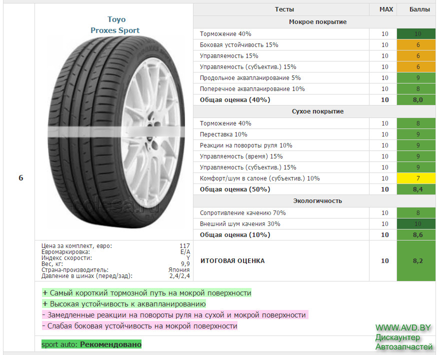Click the score 9 for Продольное аквапланирование
Screen dimensions: 439x355
[417, 78]
